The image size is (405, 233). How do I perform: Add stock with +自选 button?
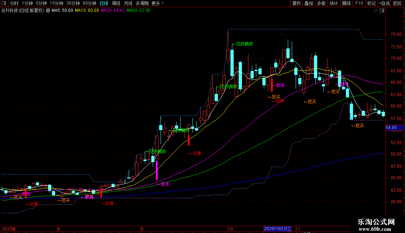384,3
